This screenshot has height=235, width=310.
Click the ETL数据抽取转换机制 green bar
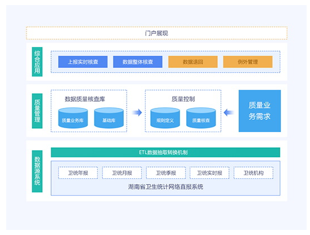[165, 152]
